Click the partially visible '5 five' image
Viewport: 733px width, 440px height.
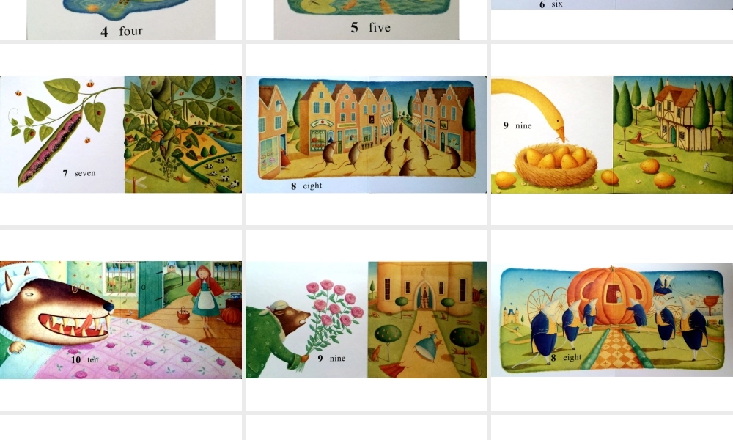coord(366,20)
